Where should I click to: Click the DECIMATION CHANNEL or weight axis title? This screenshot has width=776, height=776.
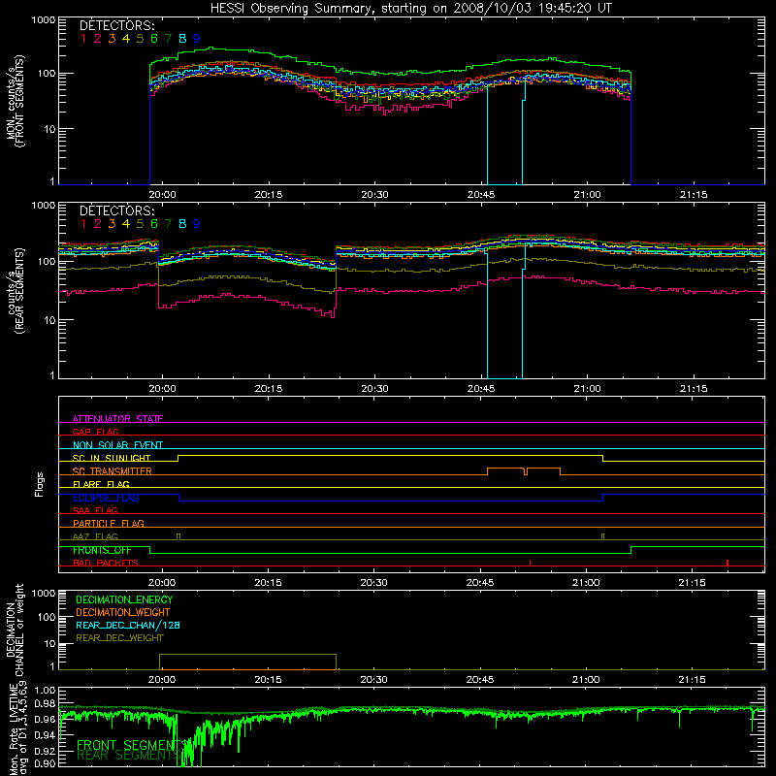(15, 630)
